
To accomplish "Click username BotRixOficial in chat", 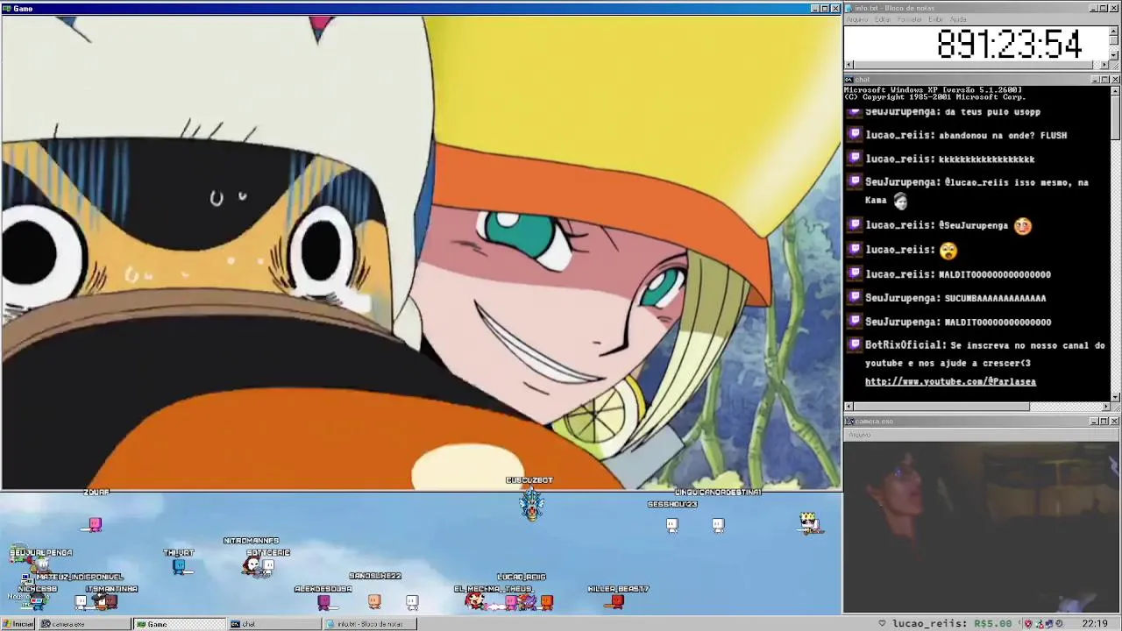I will [x=903, y=345].
